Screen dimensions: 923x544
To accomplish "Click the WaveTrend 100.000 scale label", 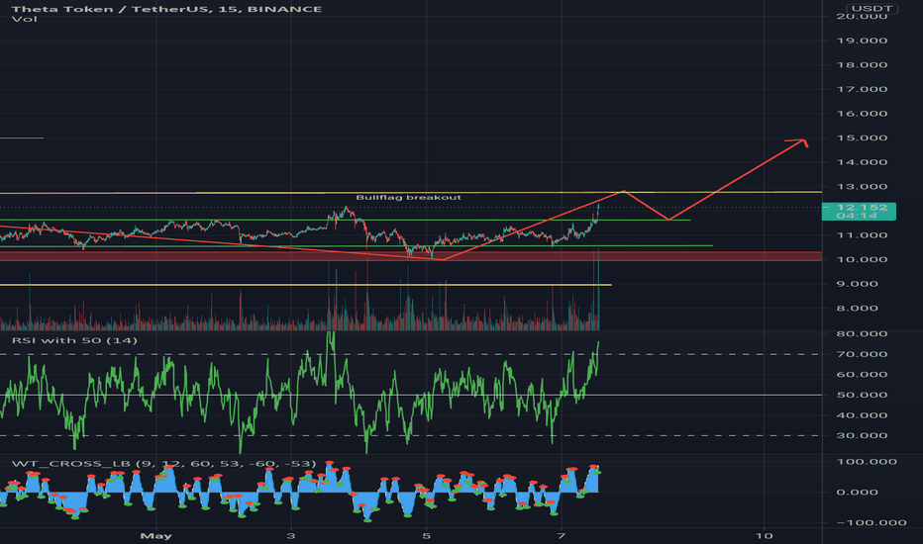I will 867,462.
